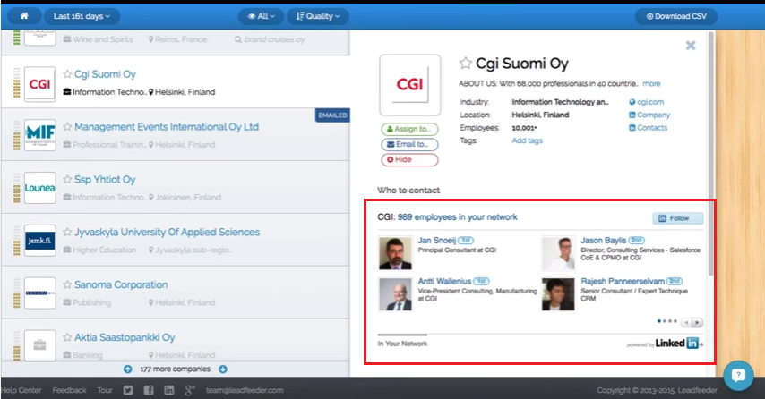This screenshot has width=765, height=399.
Task: Select the In Your Network tab
Action: 402,343
